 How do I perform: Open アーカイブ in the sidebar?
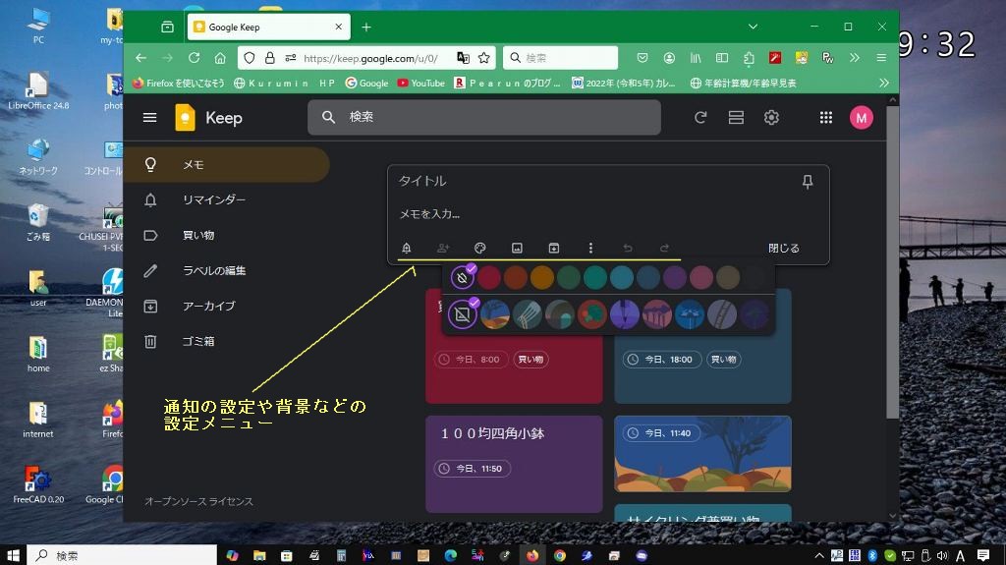208,307
